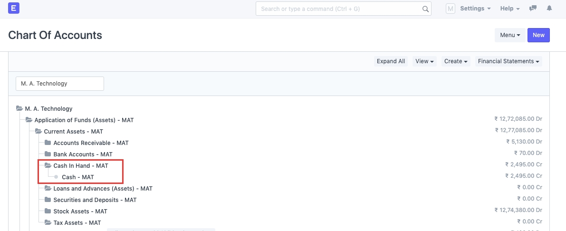
Task: Open the Financial Statements dropdown
Action: 508,61
